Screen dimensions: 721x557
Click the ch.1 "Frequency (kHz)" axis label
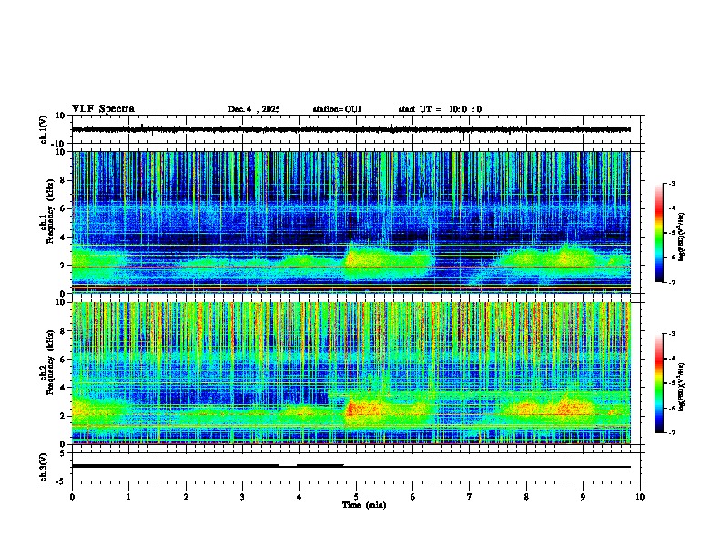tap(50, 211)
